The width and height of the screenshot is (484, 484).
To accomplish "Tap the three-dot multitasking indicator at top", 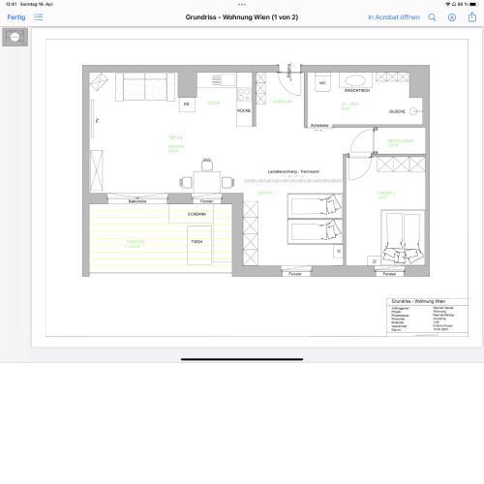I will pyautogui.click(x=242, y=5).
